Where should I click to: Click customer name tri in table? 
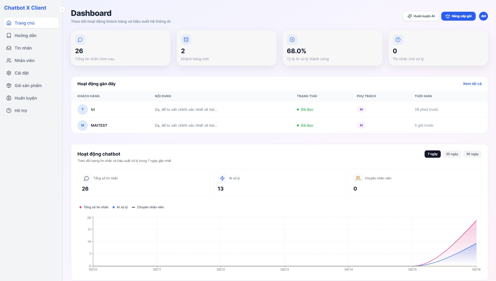click(93, 109)
